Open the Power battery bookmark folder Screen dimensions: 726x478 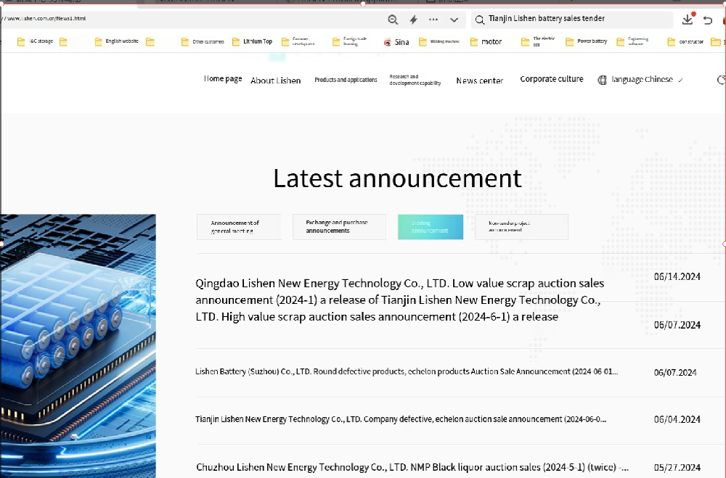[586, 41]
